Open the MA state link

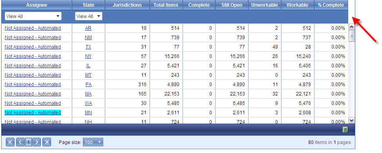(x=88, y=94)
